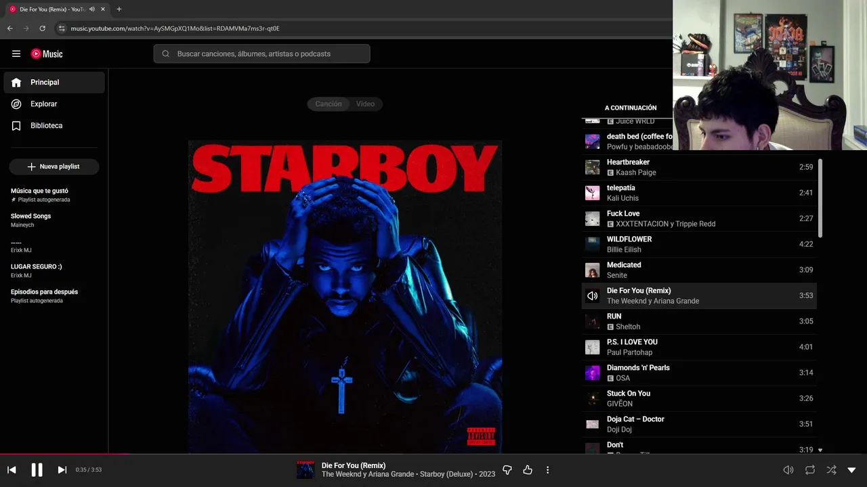Open the Slowed Songs playlist

[x=54, y=221]
